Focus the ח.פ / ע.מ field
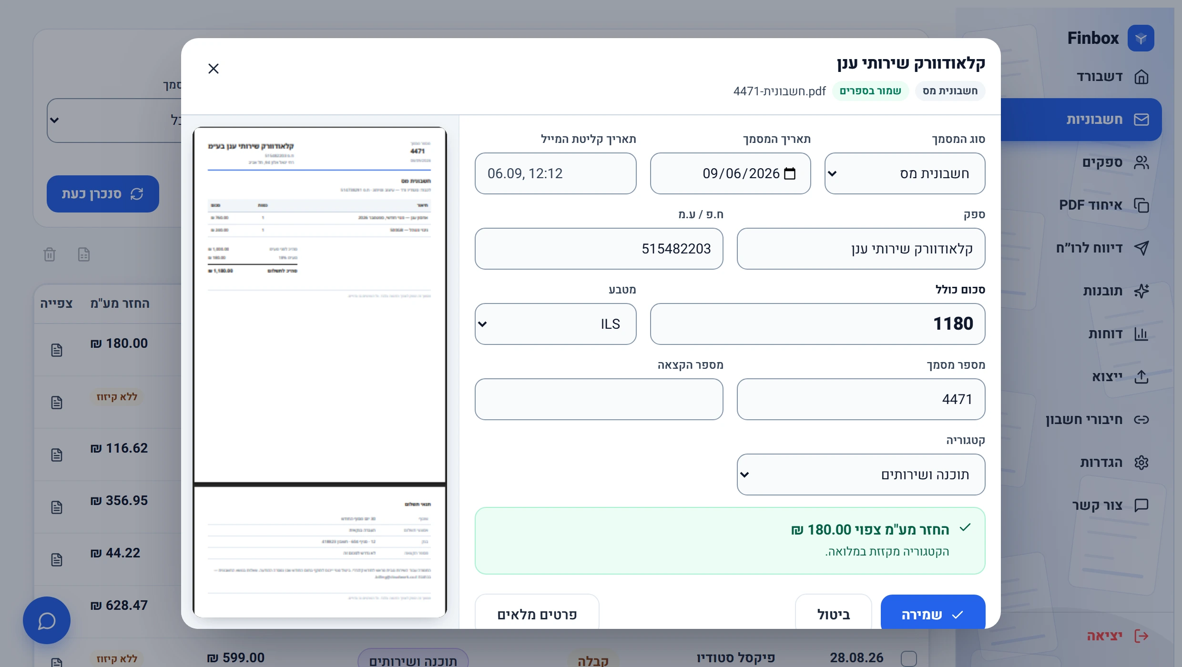The width and height of the screenshot is (1182, 667). [599, 249]
